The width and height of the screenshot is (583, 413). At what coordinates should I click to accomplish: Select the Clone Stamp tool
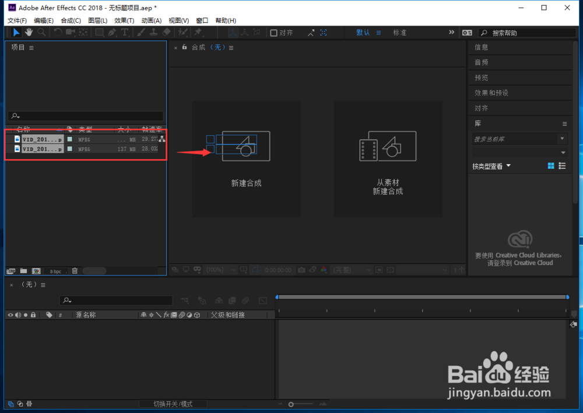[x=154, y=32]
